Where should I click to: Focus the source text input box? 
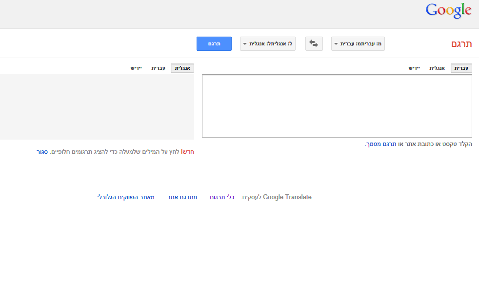pos(337,106)
